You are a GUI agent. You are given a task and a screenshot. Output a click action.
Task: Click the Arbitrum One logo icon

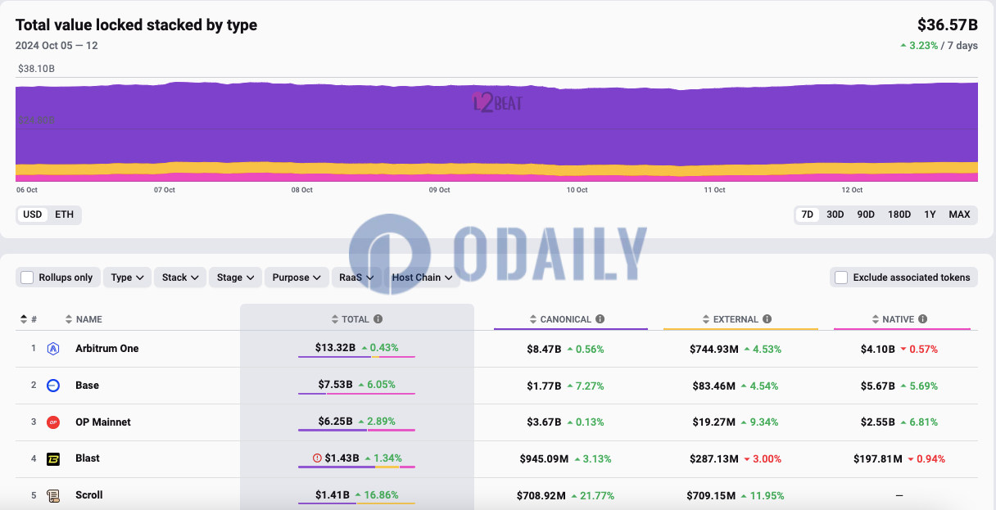(53, 349)
